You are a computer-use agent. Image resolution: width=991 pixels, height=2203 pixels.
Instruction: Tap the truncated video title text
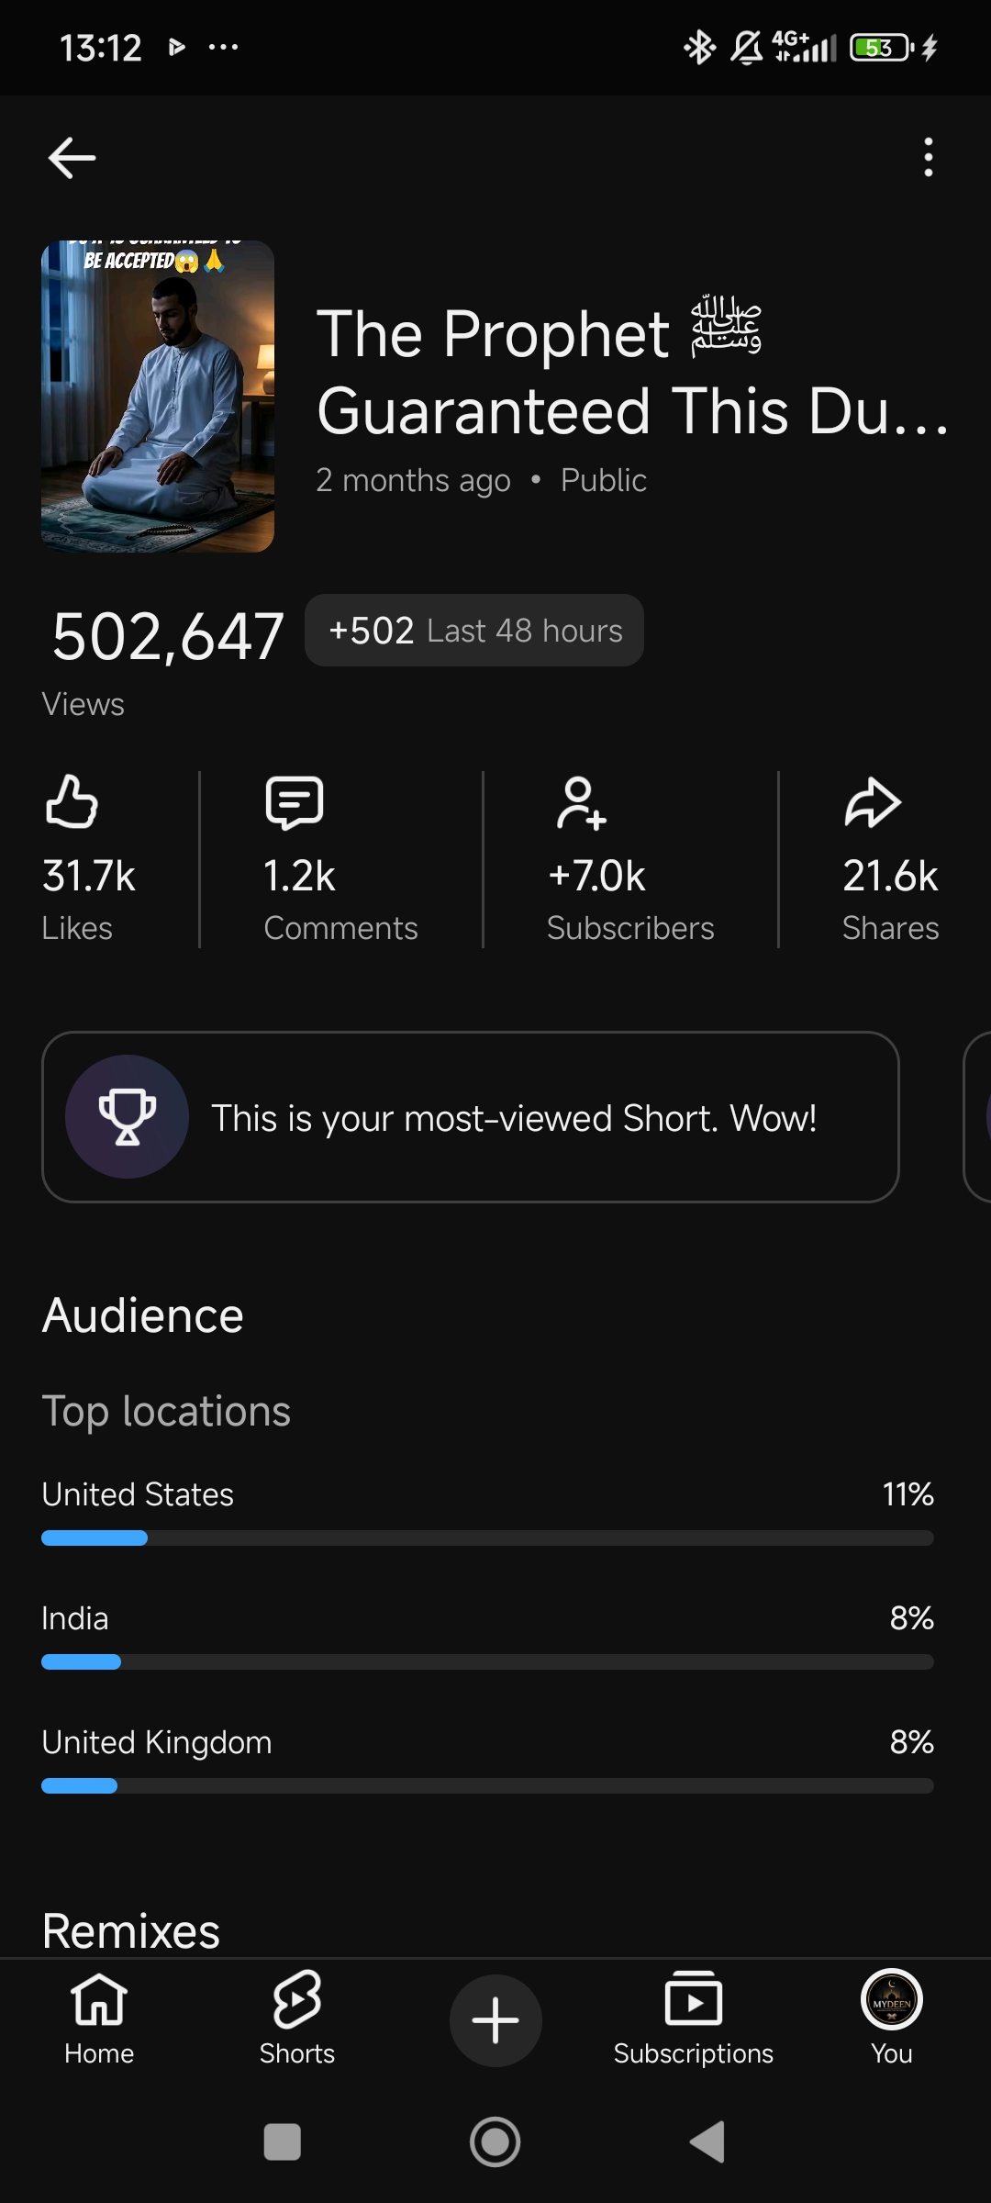pos(633,372)
